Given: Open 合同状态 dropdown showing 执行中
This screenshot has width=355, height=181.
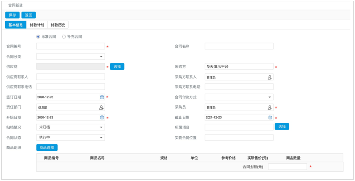Looking at the screenshot, I should [71, 137].
